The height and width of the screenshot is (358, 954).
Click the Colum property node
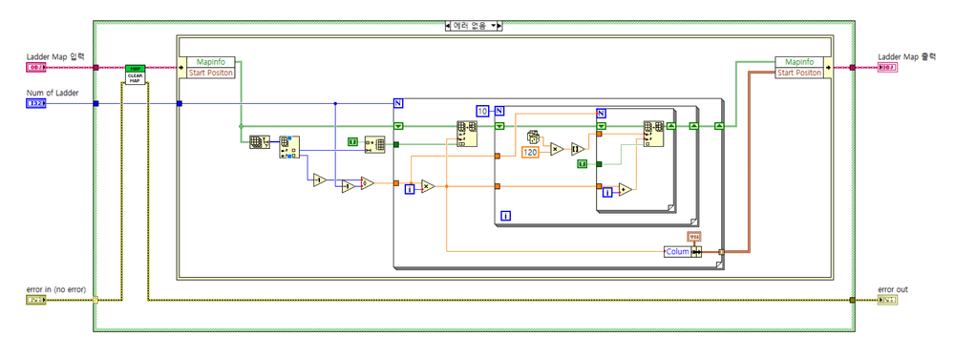(x=678, y=251)
